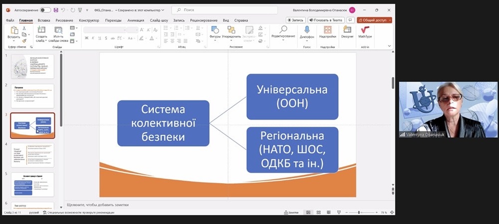Open the comments pane icon
Screen dimensions: 499x224
pos(349,20)
